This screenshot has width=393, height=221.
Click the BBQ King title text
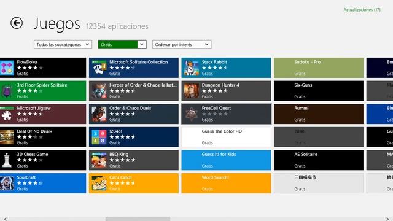click(119, 154)
